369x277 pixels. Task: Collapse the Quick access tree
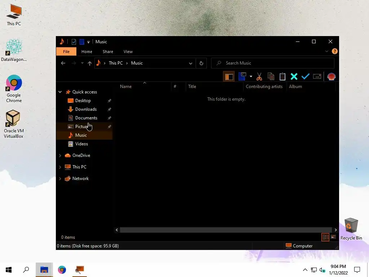[x=60, y=92]
